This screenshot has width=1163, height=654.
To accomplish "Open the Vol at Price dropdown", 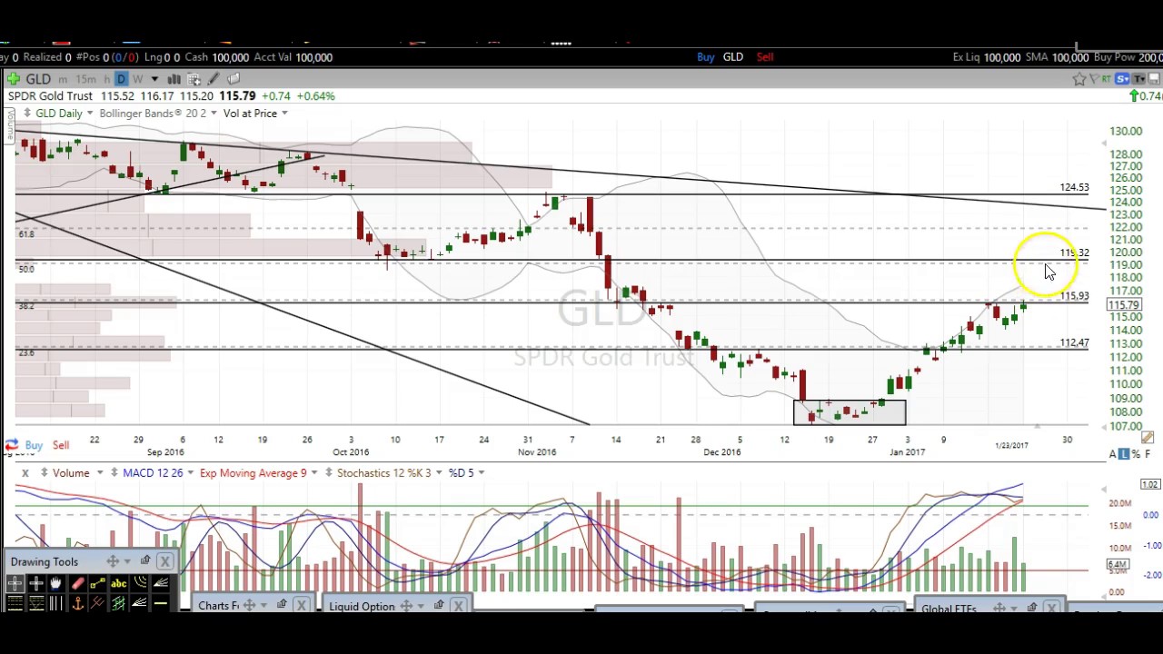I will tap(284, 114).
